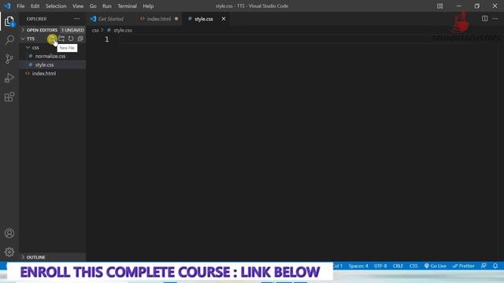Open the Go menu
This screenshot has height=283, width=504.
point(93,6)
